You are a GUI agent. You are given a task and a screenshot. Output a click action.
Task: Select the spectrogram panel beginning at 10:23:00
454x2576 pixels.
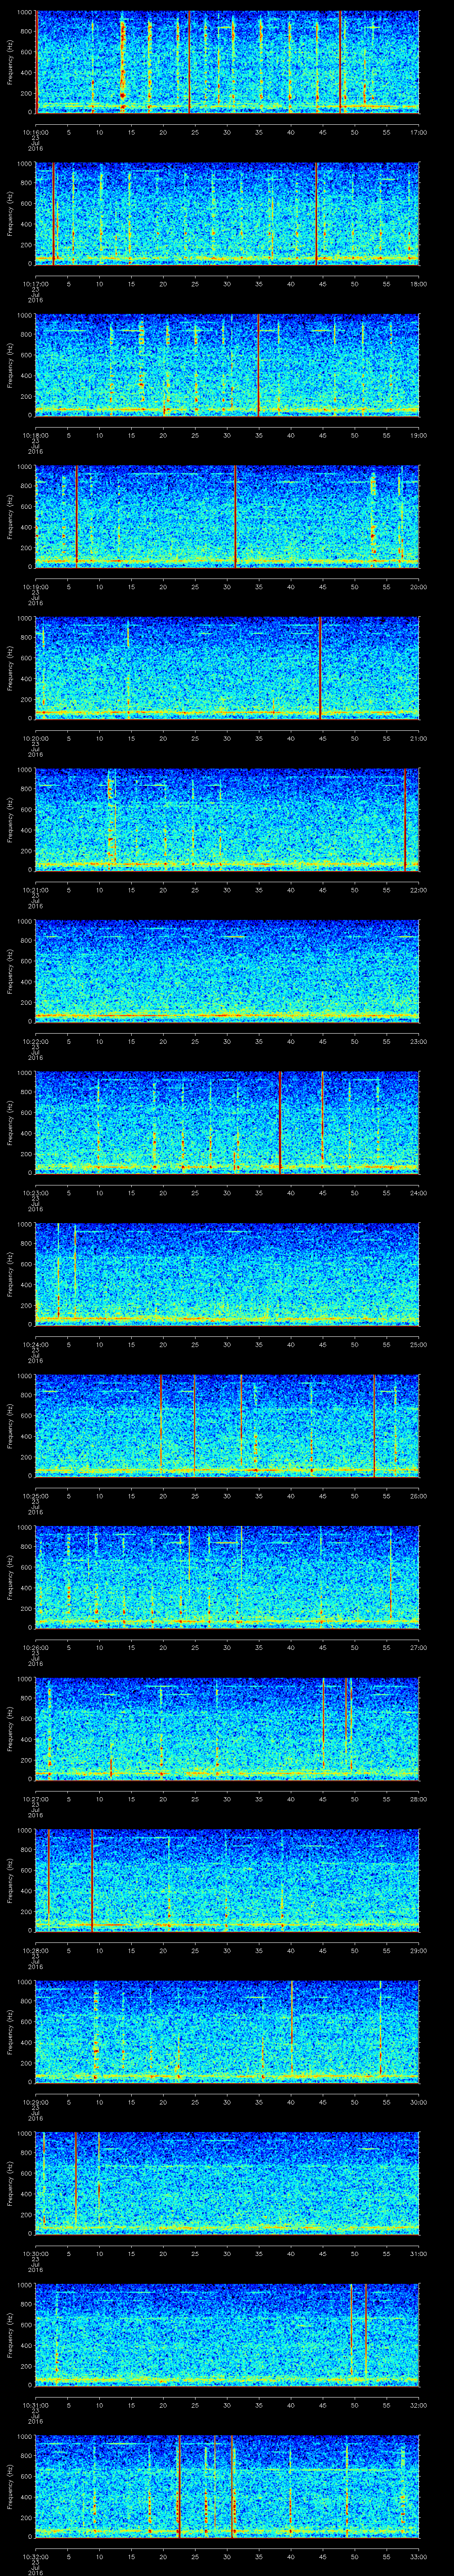tap(227, 1123)
